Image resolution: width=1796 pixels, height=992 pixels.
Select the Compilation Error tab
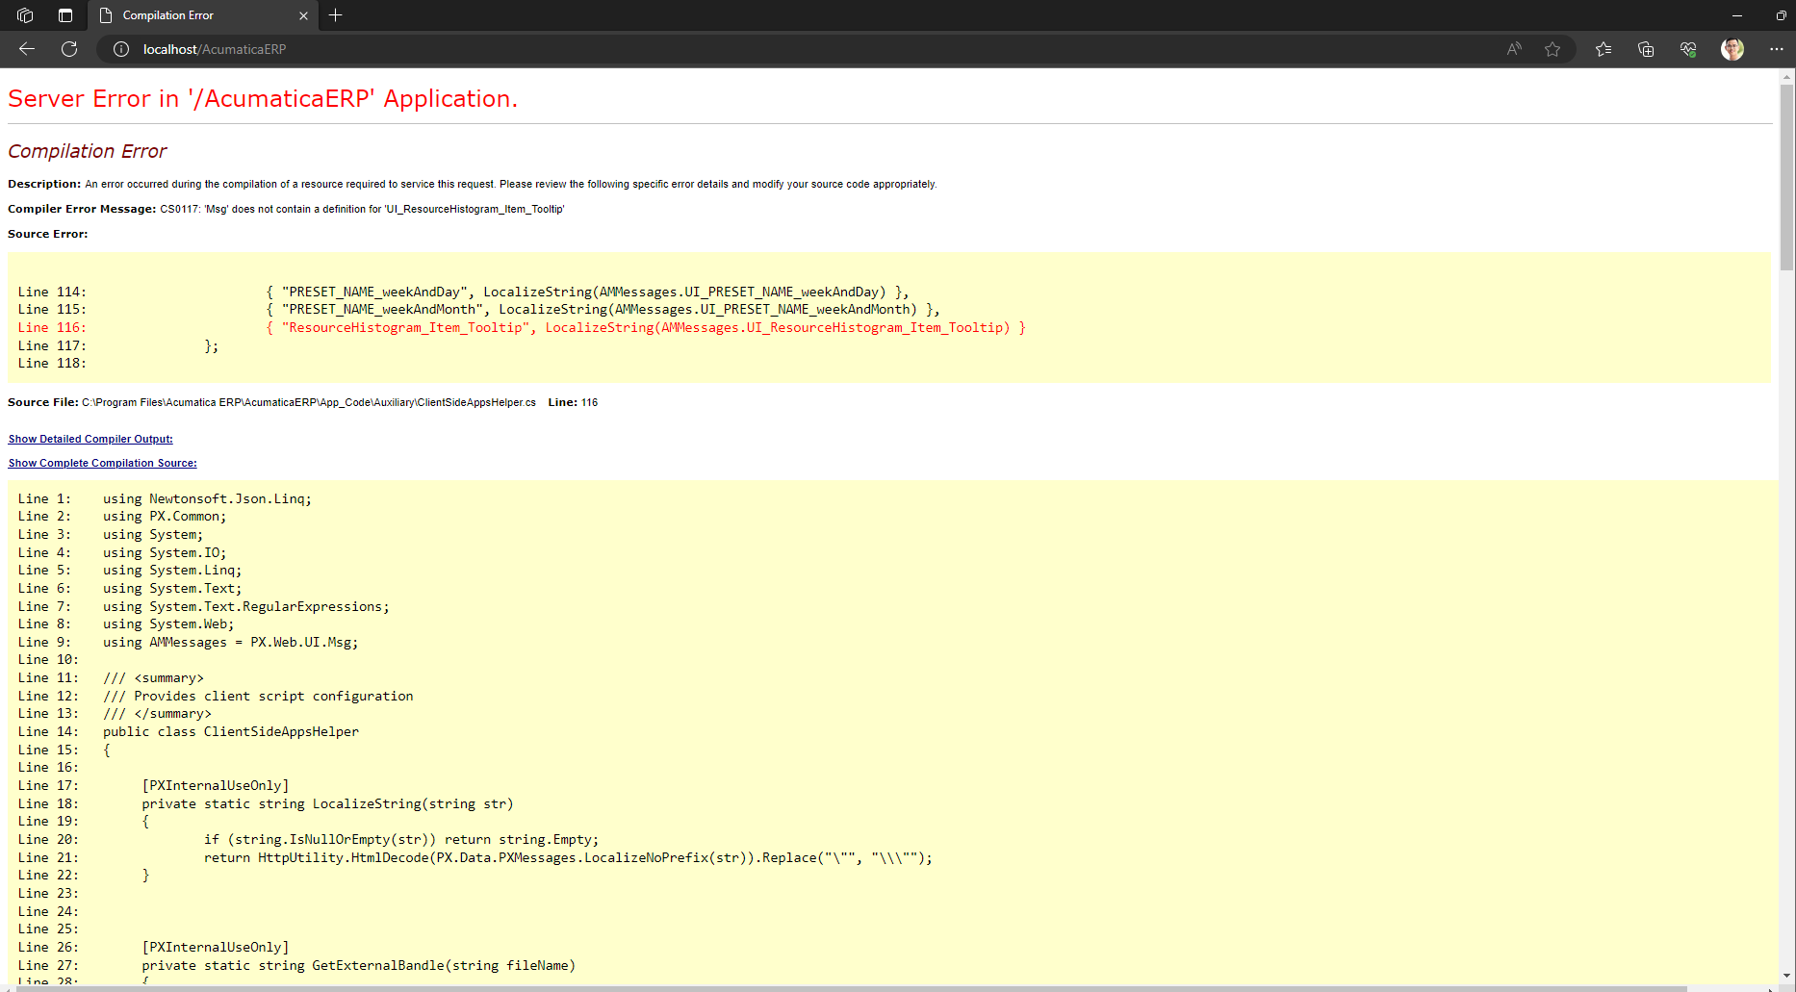202,15
